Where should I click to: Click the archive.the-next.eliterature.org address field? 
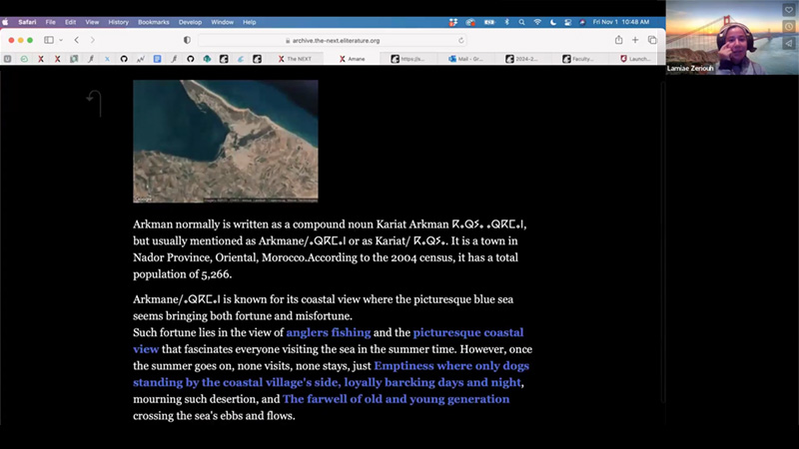coord(333,40)
